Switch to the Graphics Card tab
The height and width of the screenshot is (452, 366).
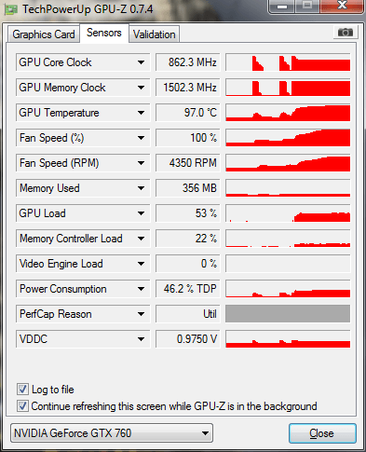(44, 34)
